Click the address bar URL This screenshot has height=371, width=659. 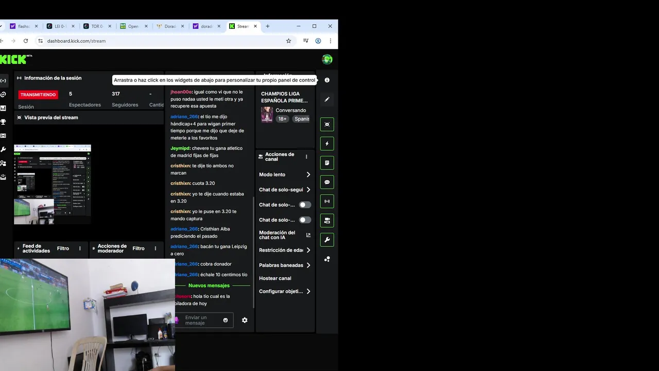(76, 41)
